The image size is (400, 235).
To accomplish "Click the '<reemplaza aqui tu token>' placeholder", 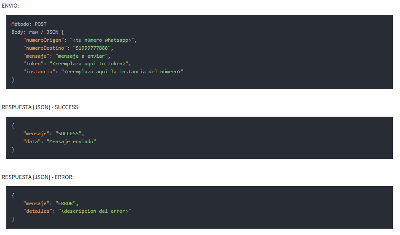I will (x=90, y=64).
